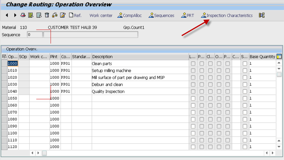Toggle the O... checkbox for operation 1030
The width and height of the screenshot is (284, 160).
[219, 84]
